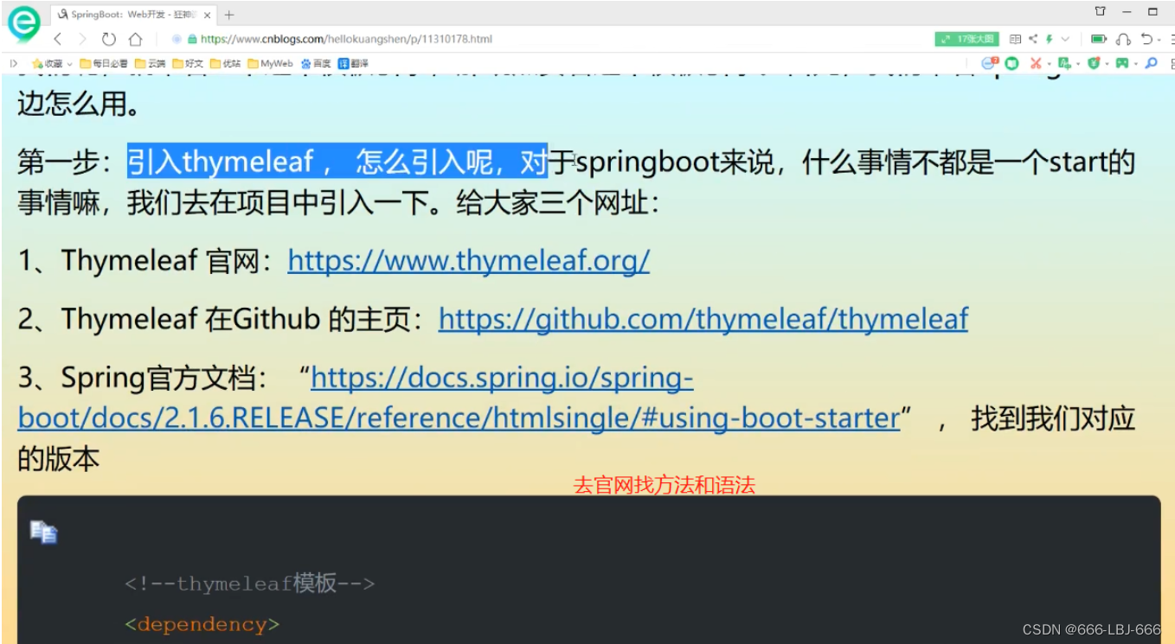Click the green lock security icon
This screenshot has width=1175, height=644.
pyautogui.click(x=192, y=39)
